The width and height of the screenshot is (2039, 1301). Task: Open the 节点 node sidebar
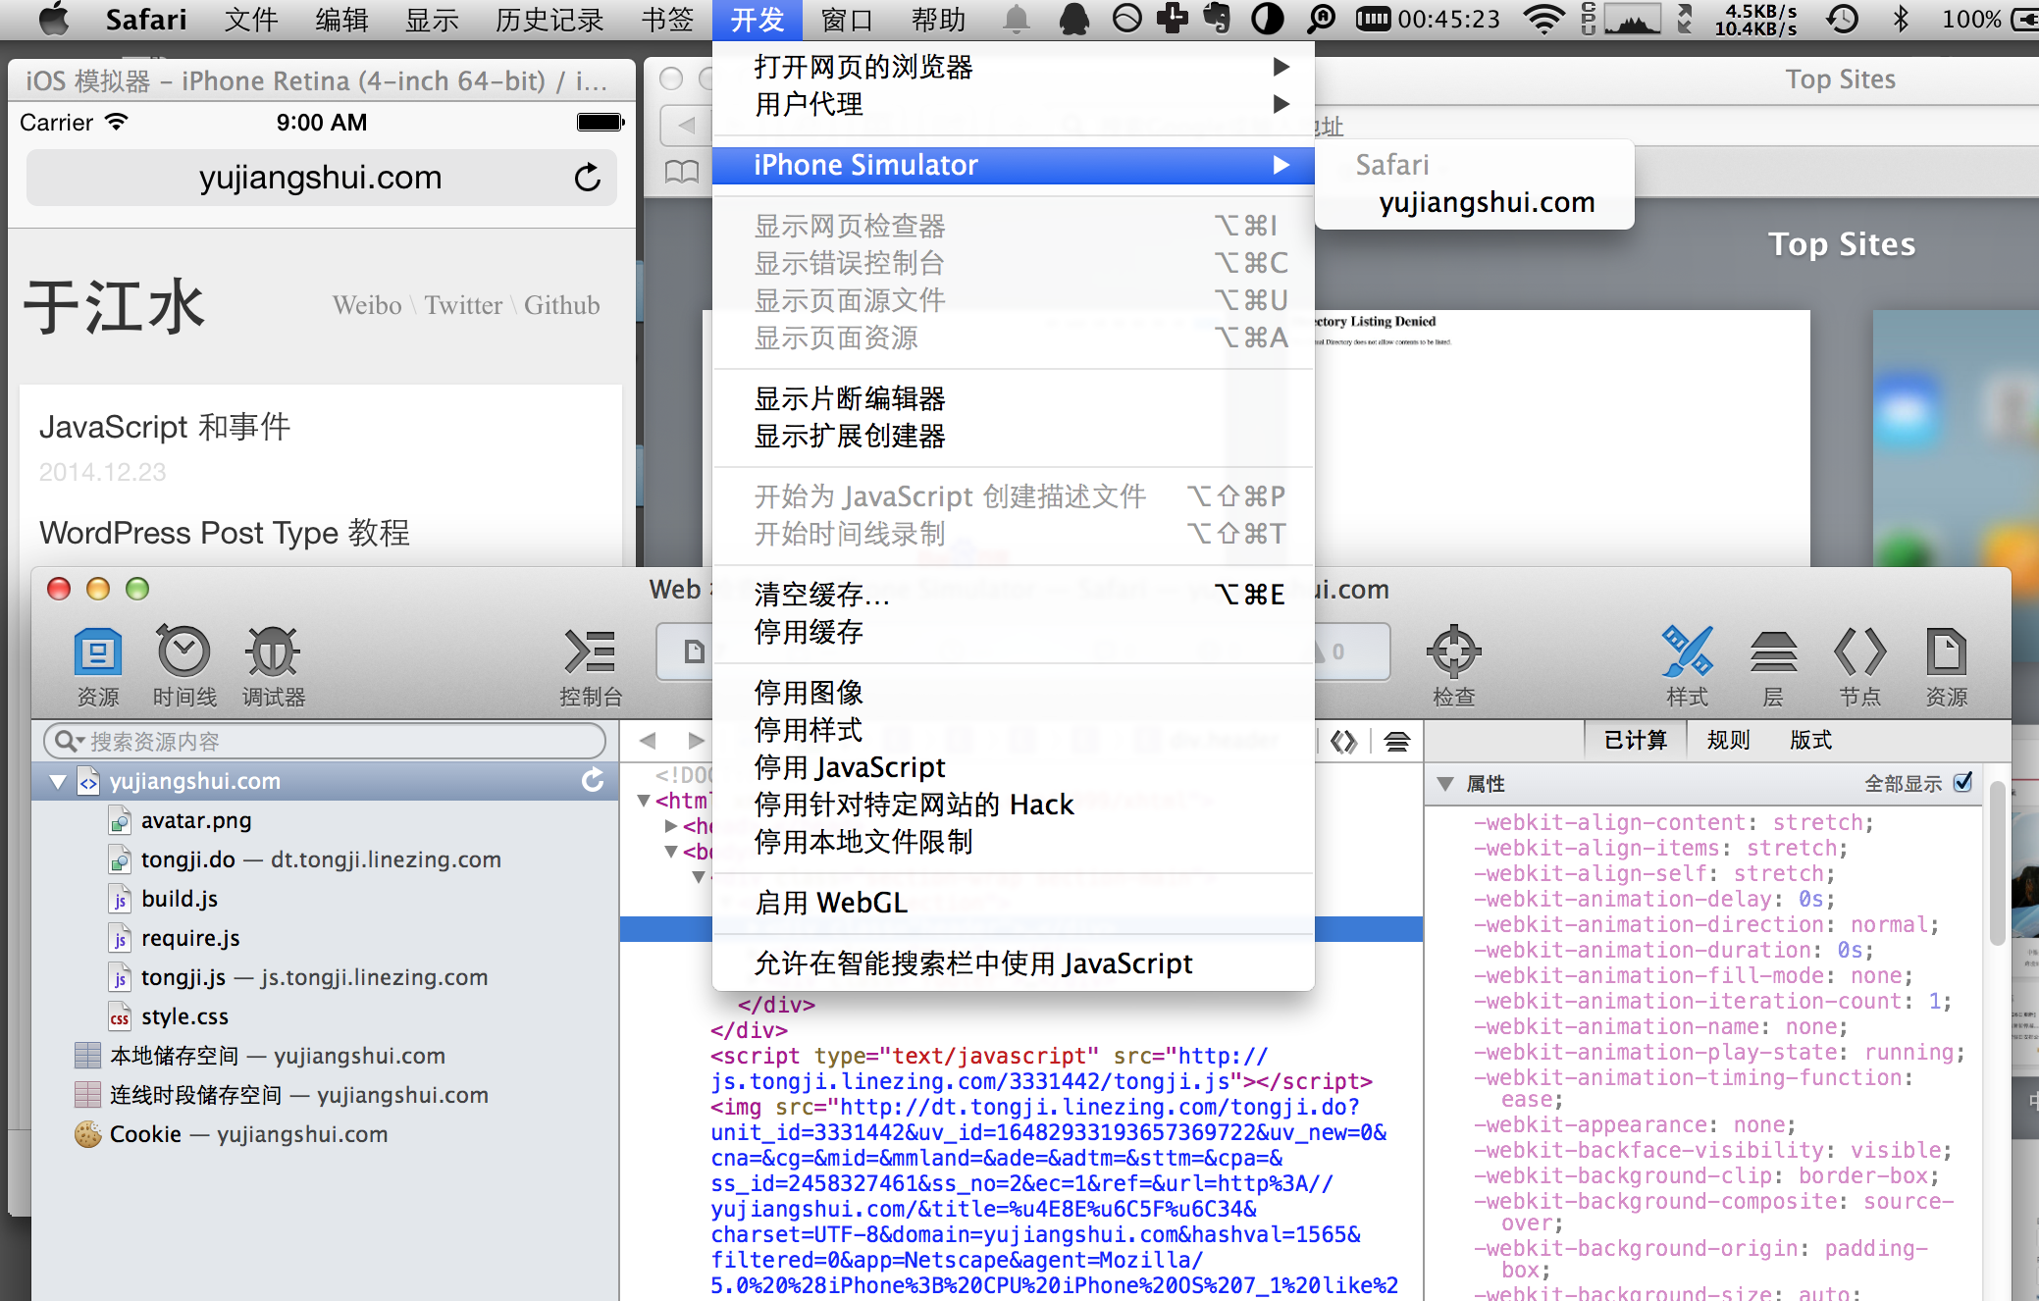click(1859, 667)
